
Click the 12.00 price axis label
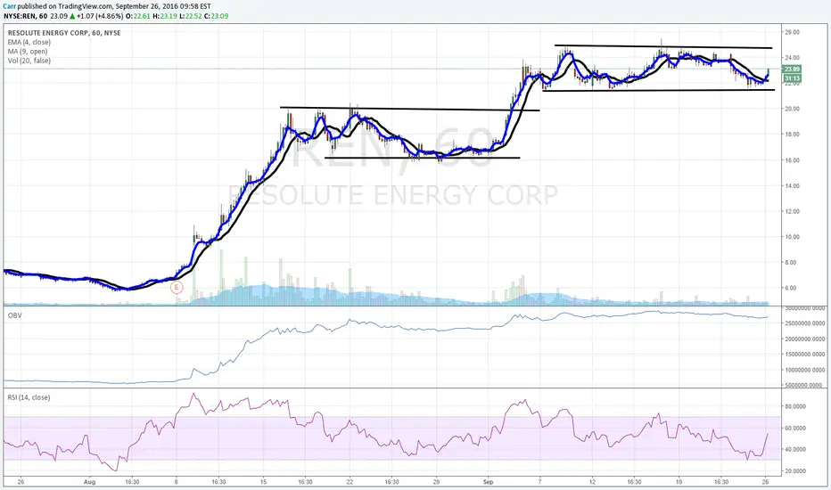pyautogui.click(x=792, y=211)
